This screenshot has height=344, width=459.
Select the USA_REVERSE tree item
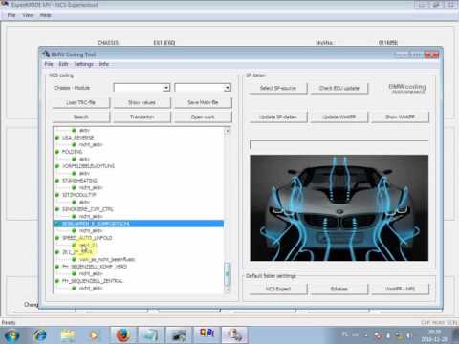[78, 138]
